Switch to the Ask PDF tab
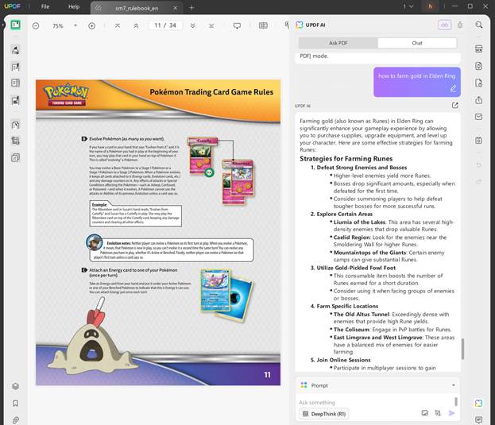Screen dimensions: 495x425 tap(338, 43)
